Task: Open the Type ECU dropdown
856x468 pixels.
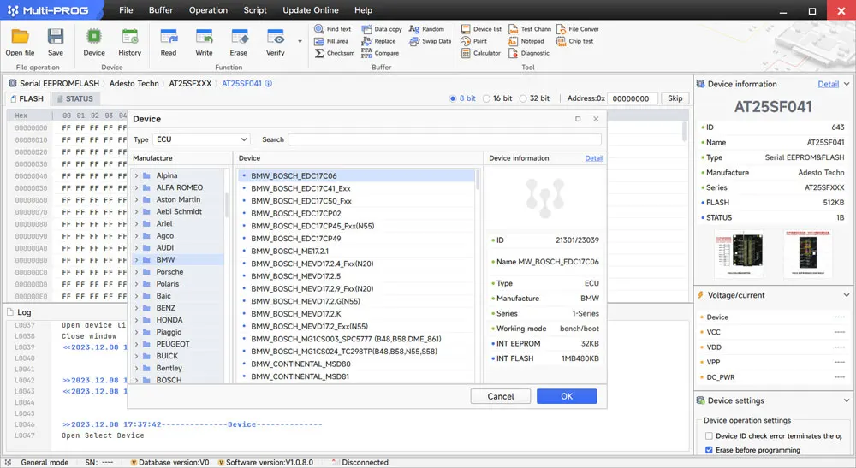Action: pyautogui.click(x=201, y=139)
